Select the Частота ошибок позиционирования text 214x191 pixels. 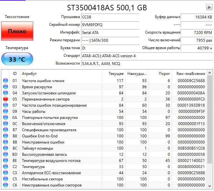click(54, 105)
